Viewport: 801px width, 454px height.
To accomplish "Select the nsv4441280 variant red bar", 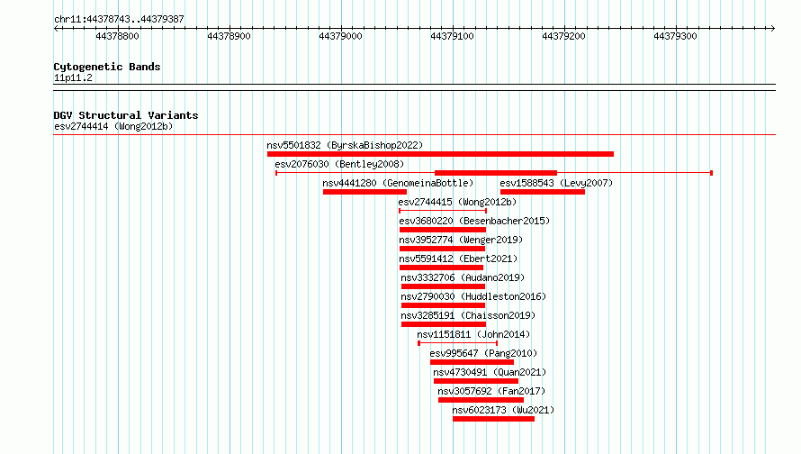I will tap(364, 192).
